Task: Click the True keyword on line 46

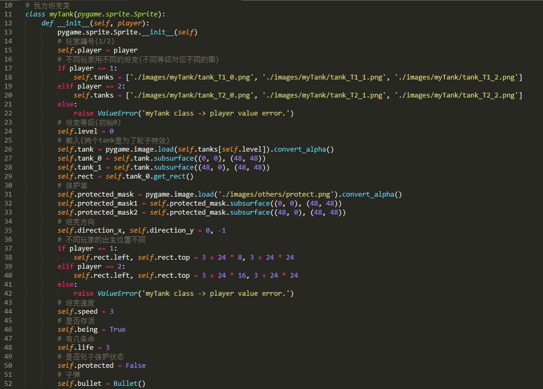Action: (x=117, y=329)
